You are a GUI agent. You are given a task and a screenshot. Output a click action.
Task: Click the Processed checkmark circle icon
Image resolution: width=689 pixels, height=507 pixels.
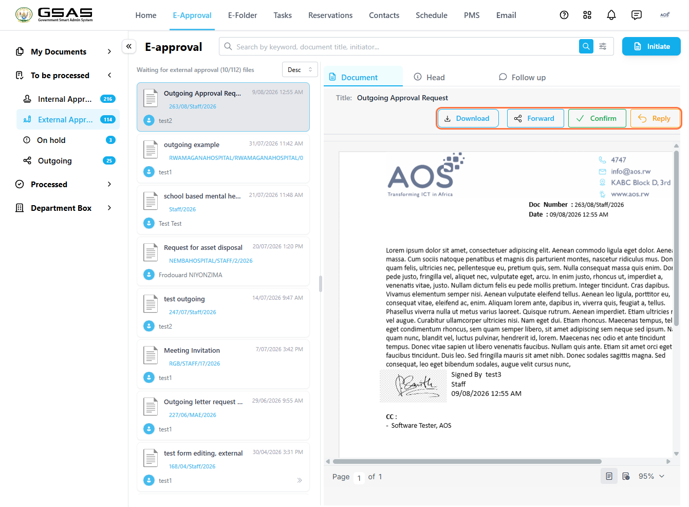[x=20, y=184]
